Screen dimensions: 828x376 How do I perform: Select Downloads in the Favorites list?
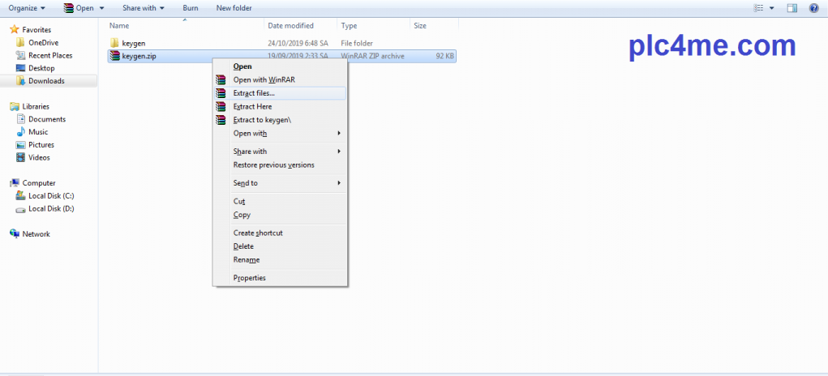click(46, 81)
